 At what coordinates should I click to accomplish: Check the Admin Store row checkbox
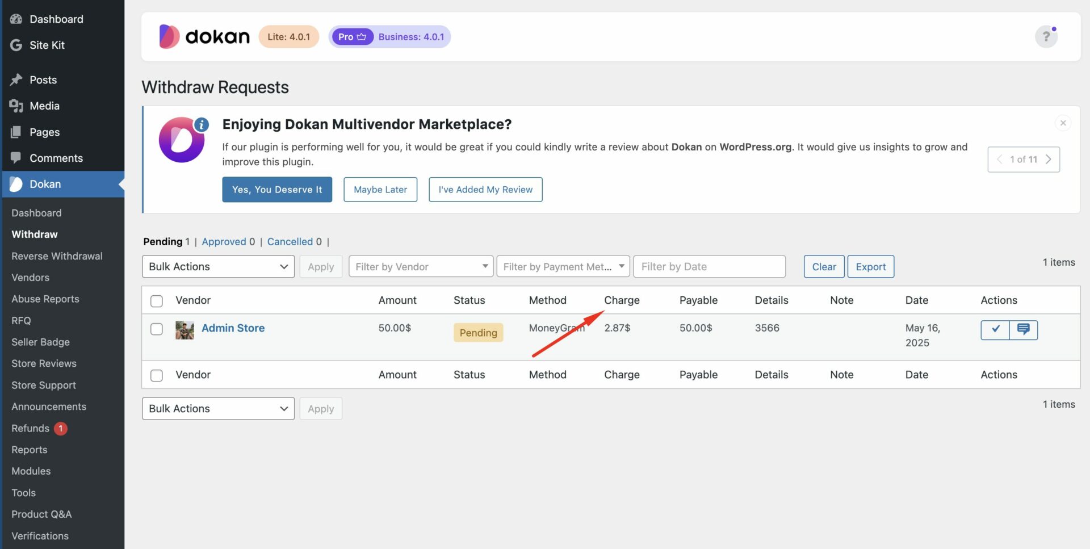point(157,329)
